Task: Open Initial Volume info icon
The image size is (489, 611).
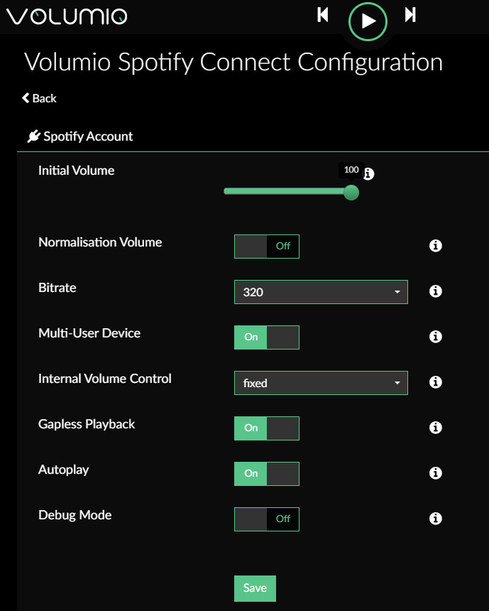Action: pos(368,174)
